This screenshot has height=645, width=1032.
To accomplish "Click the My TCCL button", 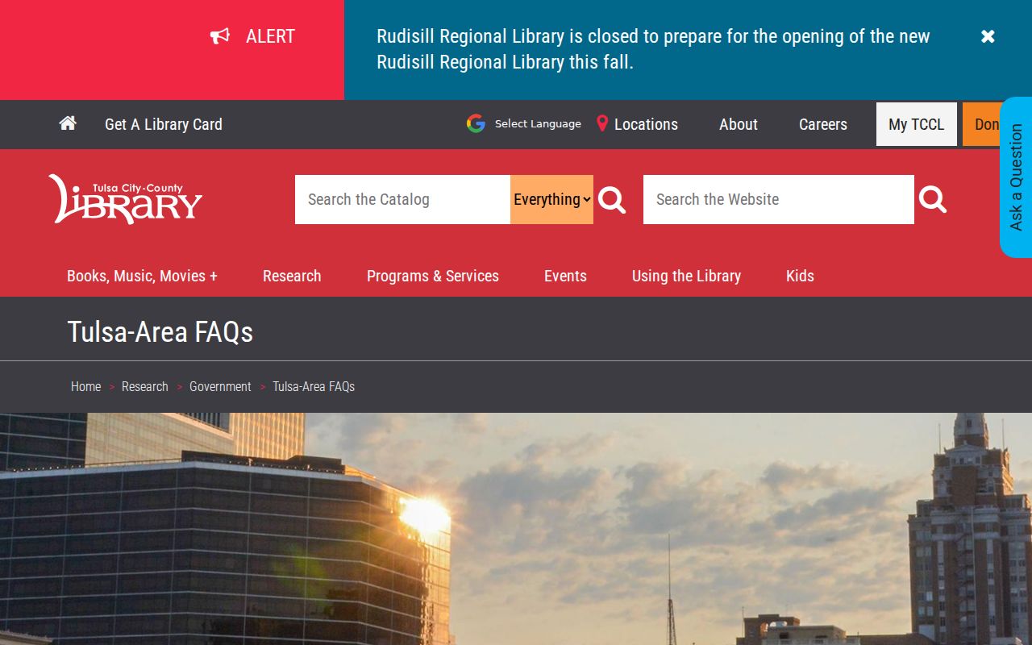I will point(917,124).
